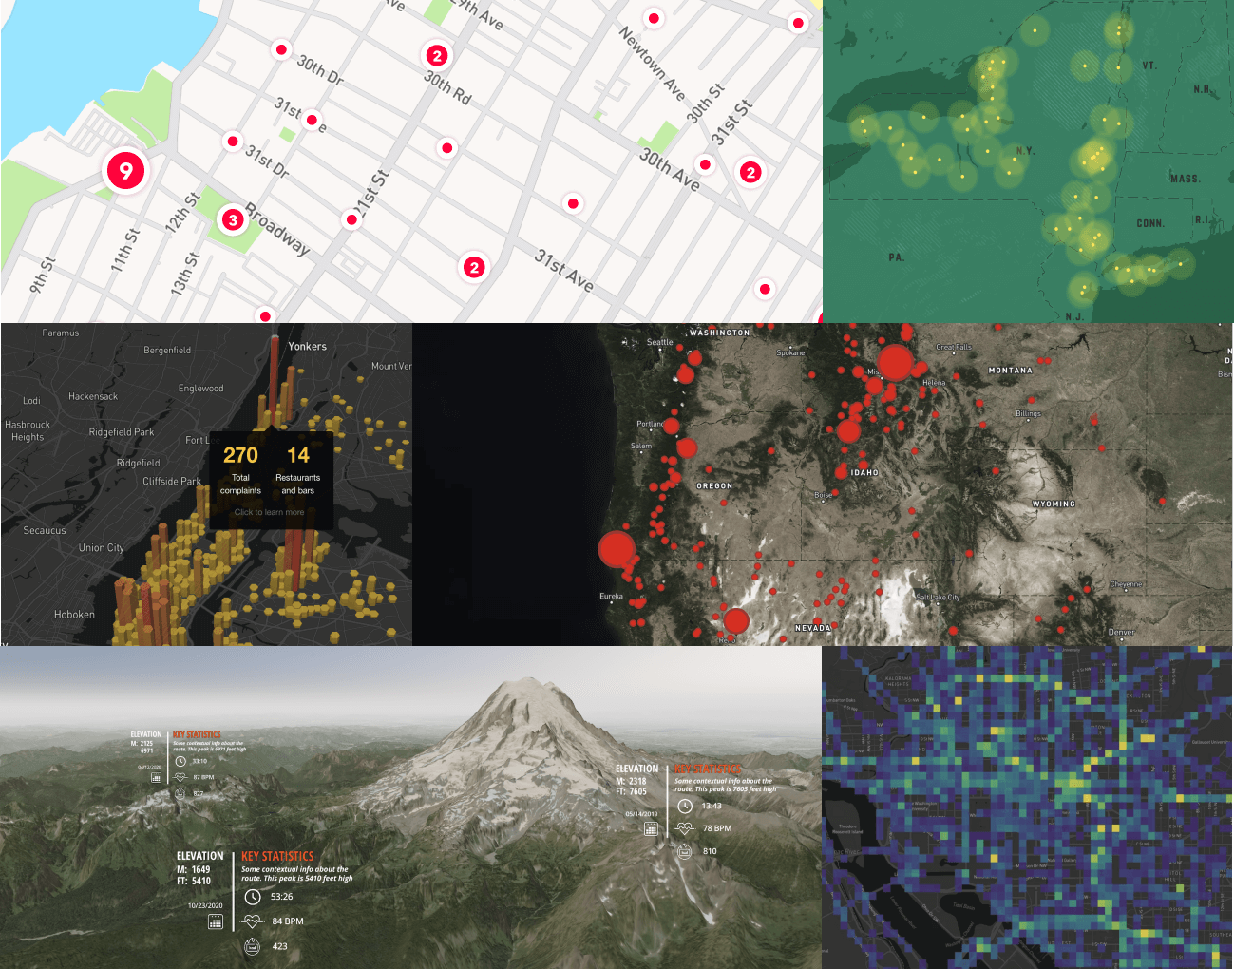Click the KEY STATISTICS heading above 53:26
The width and height of the screenshot is (1234, 969).
tap(277, 856)
